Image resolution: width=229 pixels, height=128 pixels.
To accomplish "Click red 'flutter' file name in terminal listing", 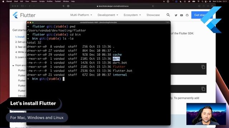I will click(119, 67).
